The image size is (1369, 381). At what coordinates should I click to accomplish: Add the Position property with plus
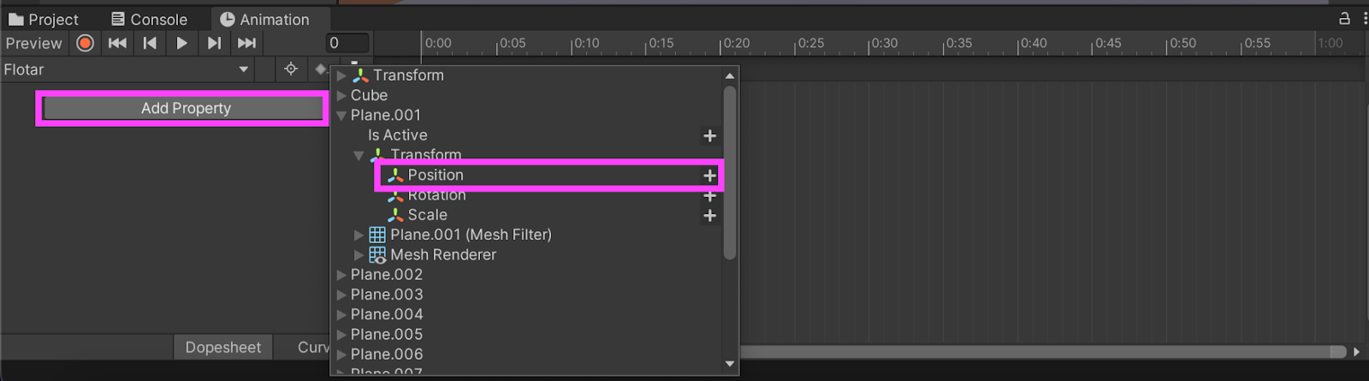(x=709, y=176)
